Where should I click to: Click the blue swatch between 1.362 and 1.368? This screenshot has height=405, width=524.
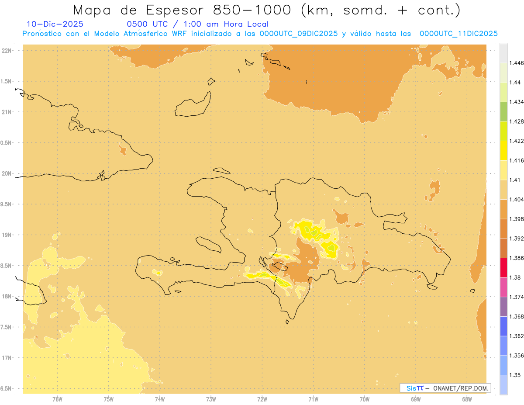tap(503, 326)
